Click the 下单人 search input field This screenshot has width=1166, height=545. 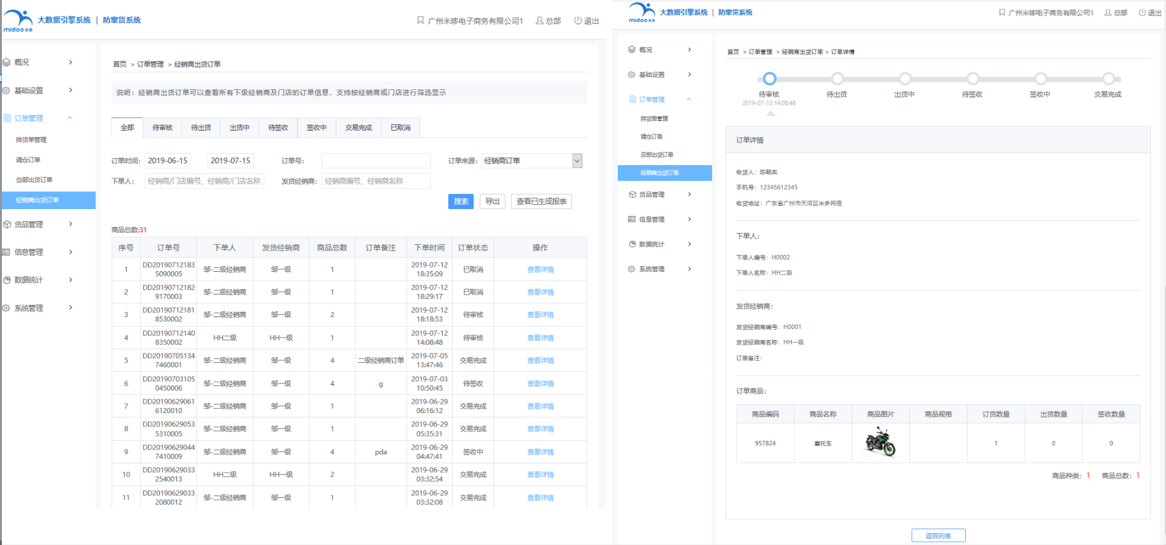tap(204, 181)
